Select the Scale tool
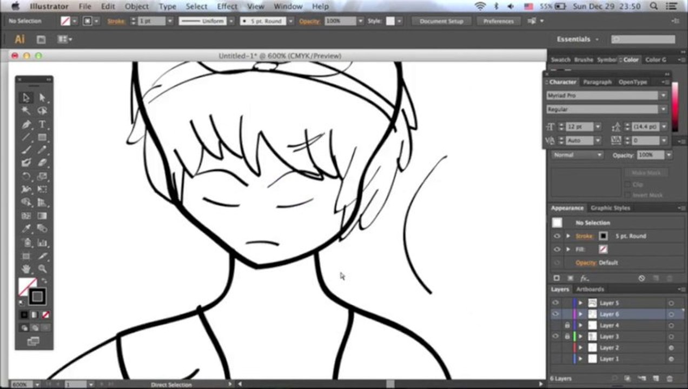 42,176
